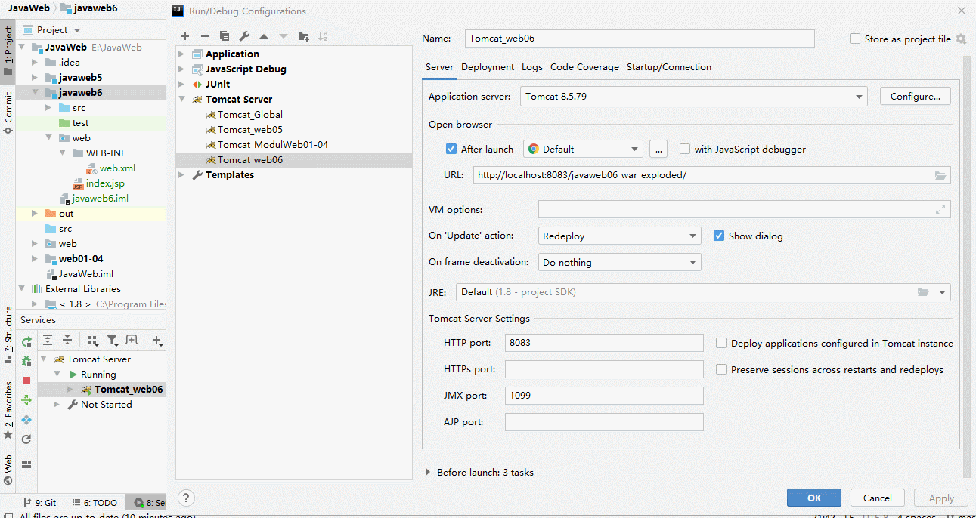Sort configurations alphabetically

[323, 36]
